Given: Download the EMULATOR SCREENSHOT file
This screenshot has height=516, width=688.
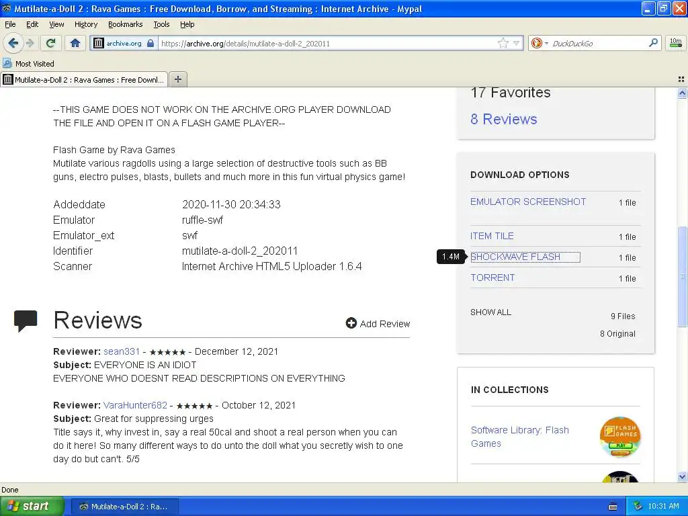Looking at the screenshot, I should point(528,202).
